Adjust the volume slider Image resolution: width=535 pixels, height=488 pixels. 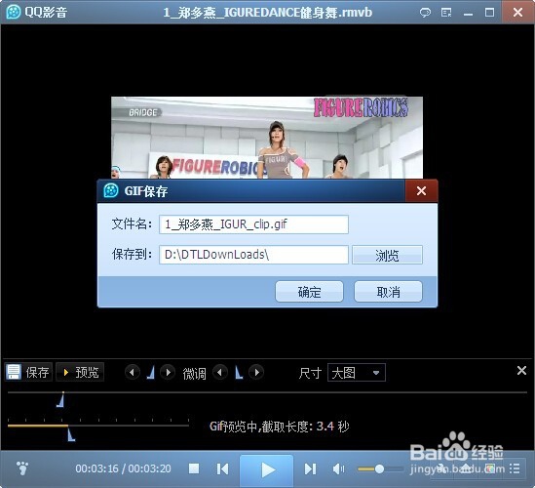point(380,468)
